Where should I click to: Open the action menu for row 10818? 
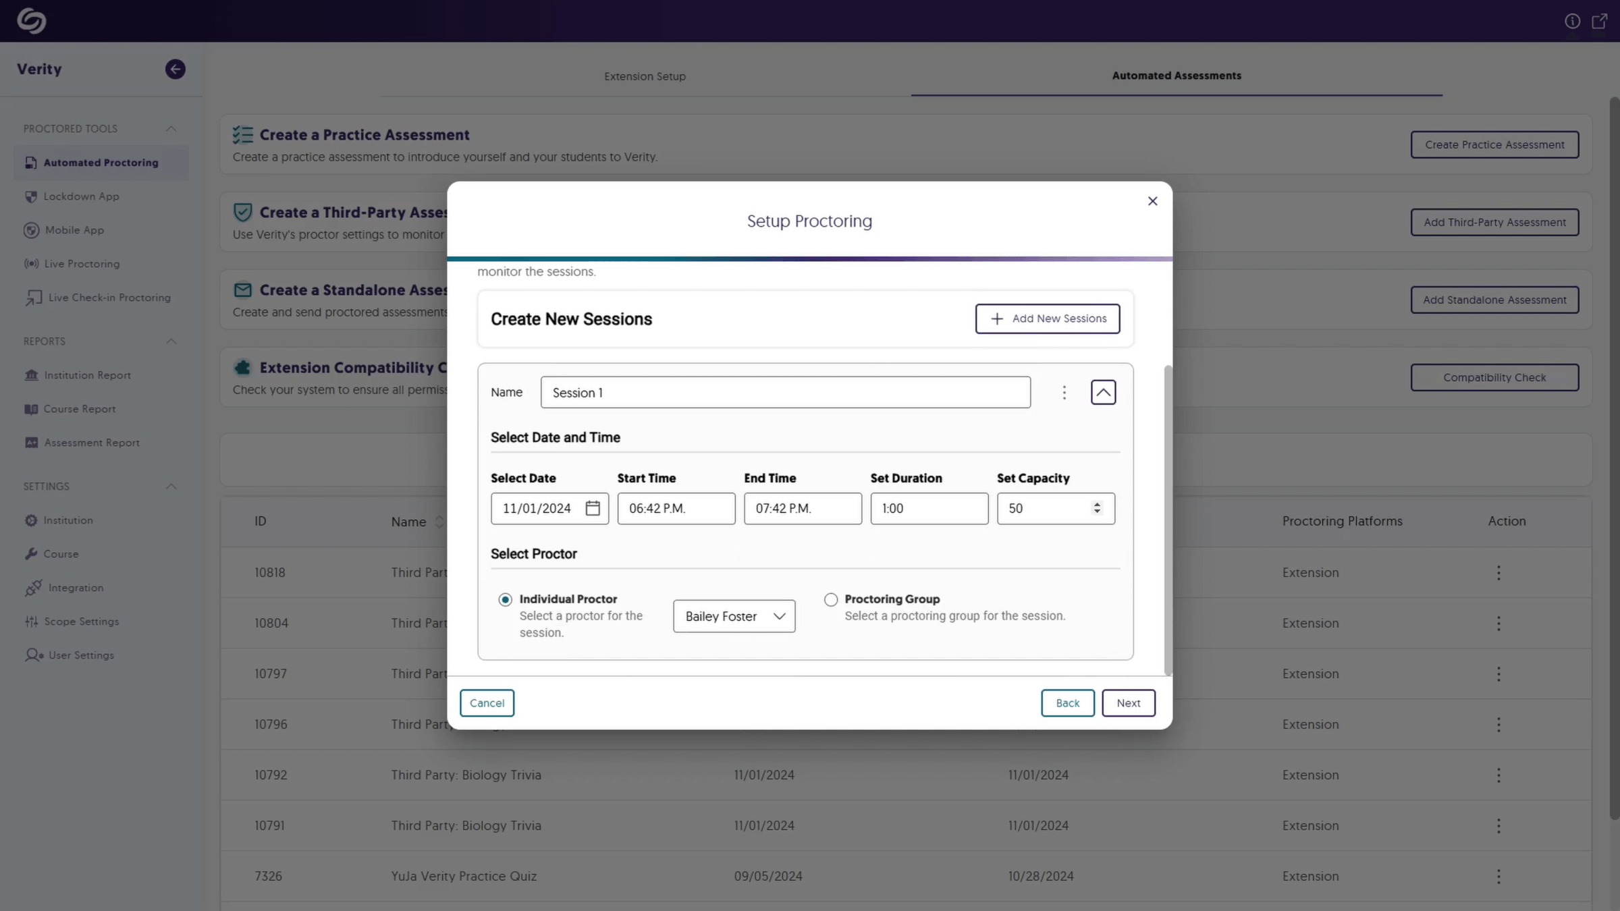coord(1498,572)
